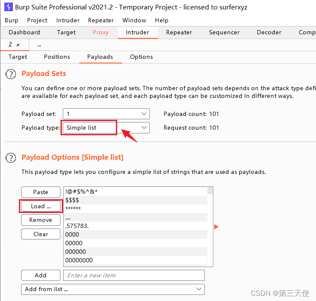Click the Clear button
This screenshot has width=316, height=301.
click(41, 234)
